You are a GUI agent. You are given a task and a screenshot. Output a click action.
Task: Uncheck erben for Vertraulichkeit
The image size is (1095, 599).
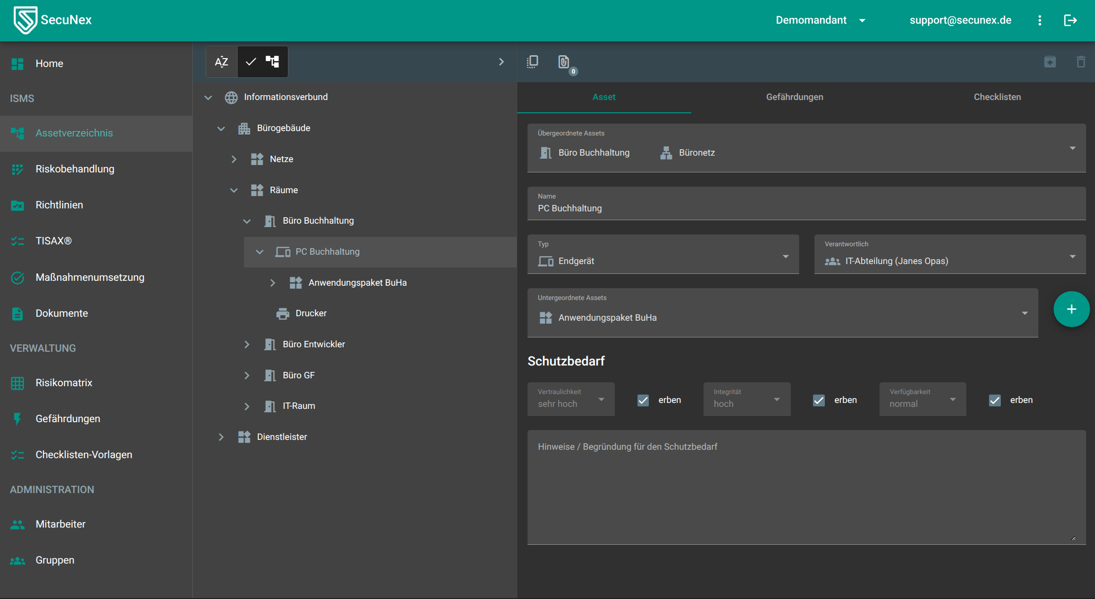tap(643, 400)
